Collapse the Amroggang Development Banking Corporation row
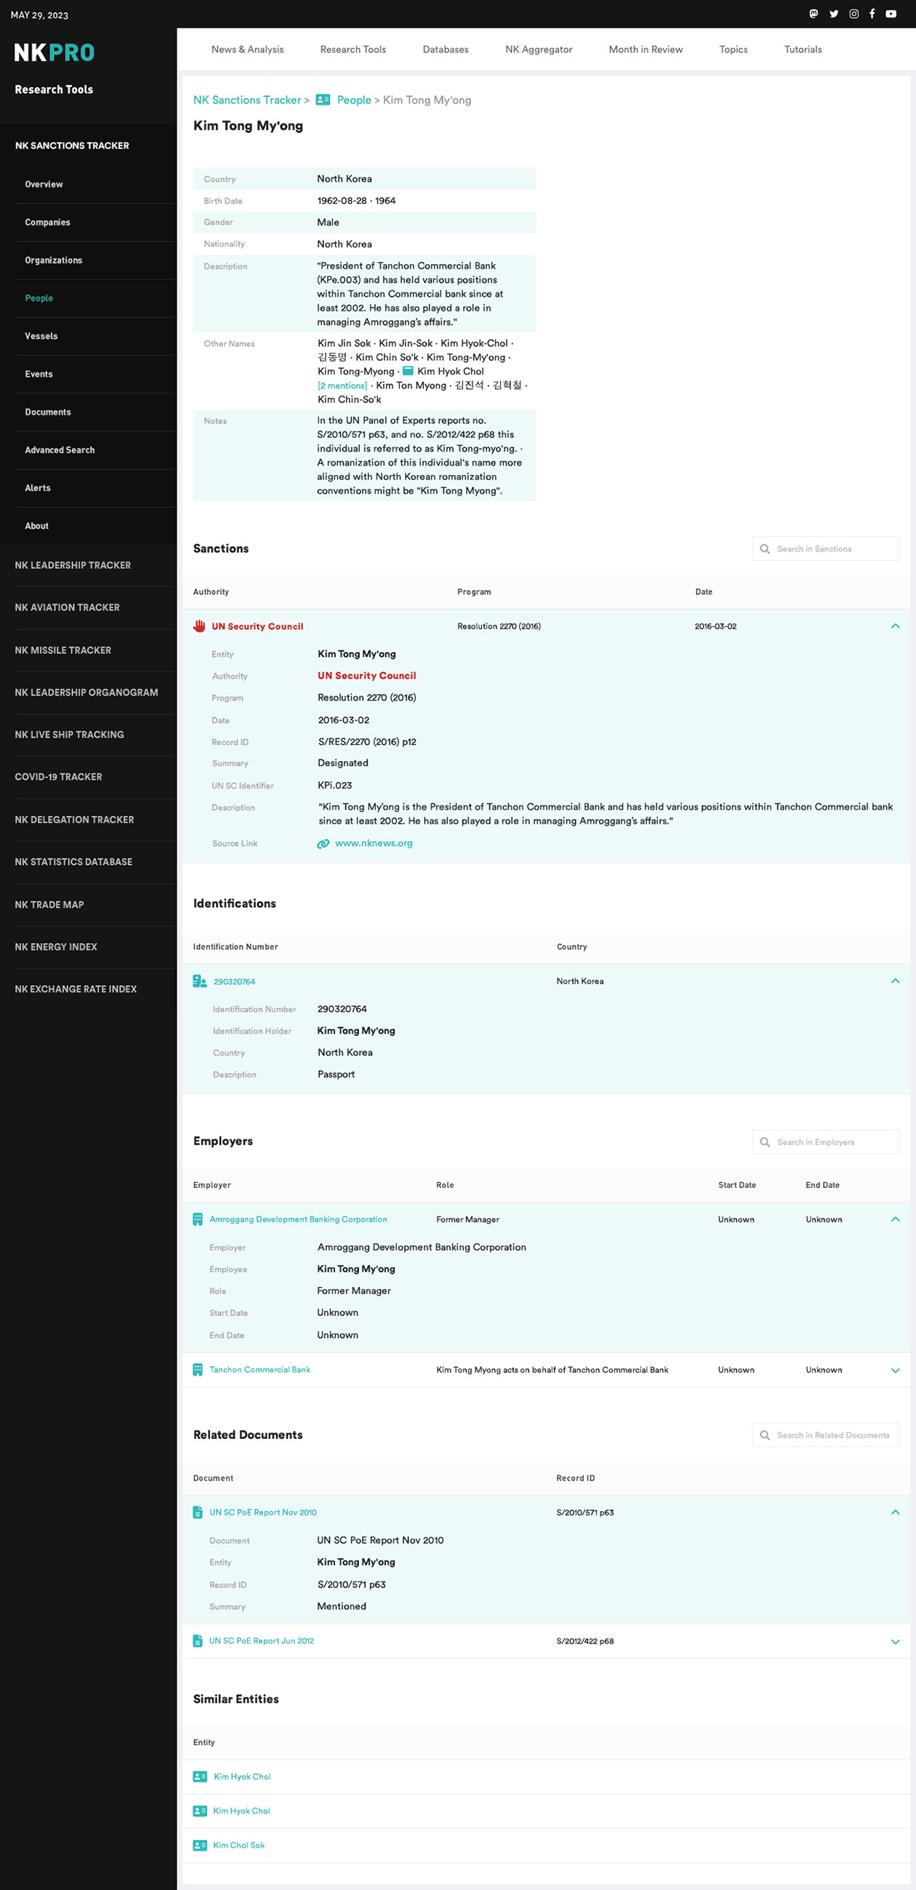 click(895, 1219)
